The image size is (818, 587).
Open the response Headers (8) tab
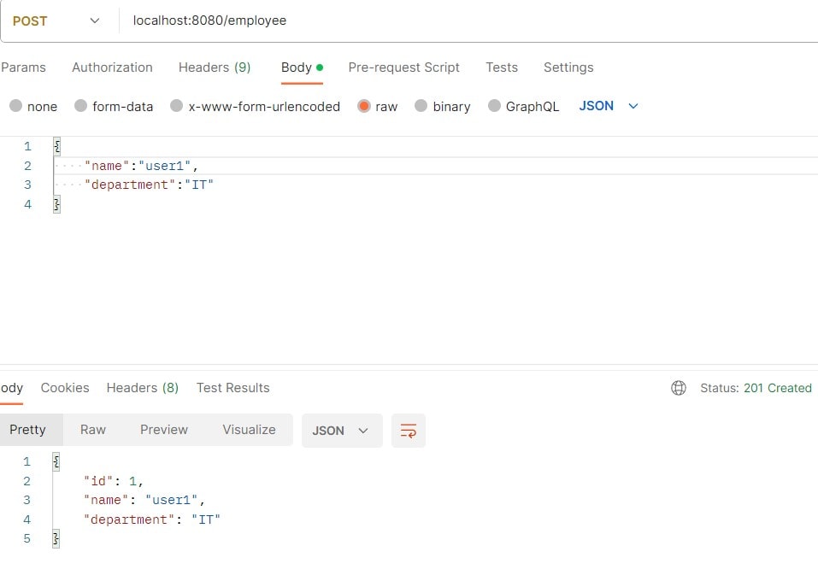[x=143, y=388]
